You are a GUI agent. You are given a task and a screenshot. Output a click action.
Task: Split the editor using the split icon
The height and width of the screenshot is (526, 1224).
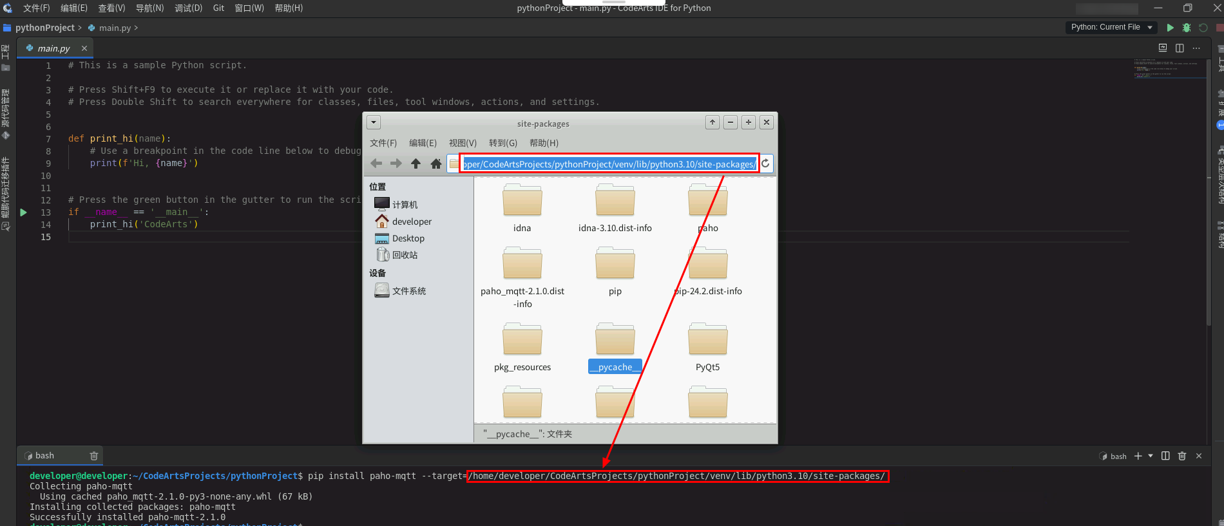[x=1180, y=48]
